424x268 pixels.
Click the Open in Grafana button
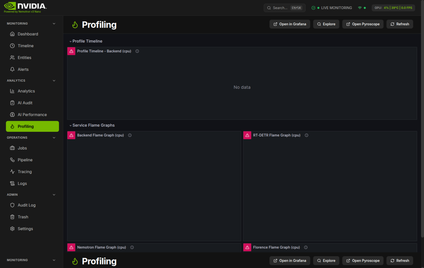[x=290, y=24]
